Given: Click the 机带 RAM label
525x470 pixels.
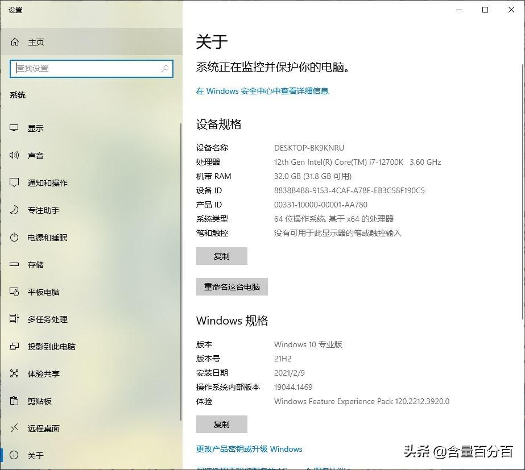Looking at the screenshot, I should pyautogui.click(x=214, y=176).
